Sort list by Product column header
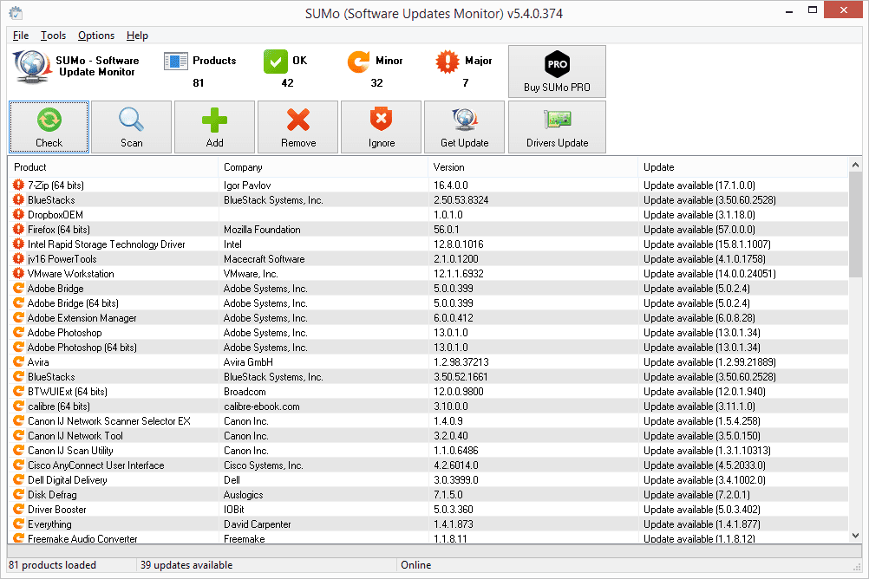Screen dimensions: 869x579 point(113,167)
